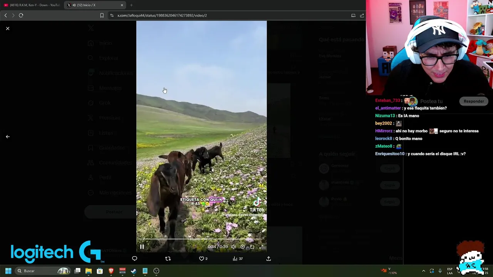
Task: Open the Windows Start menu
Action: (x=8, y=271)
